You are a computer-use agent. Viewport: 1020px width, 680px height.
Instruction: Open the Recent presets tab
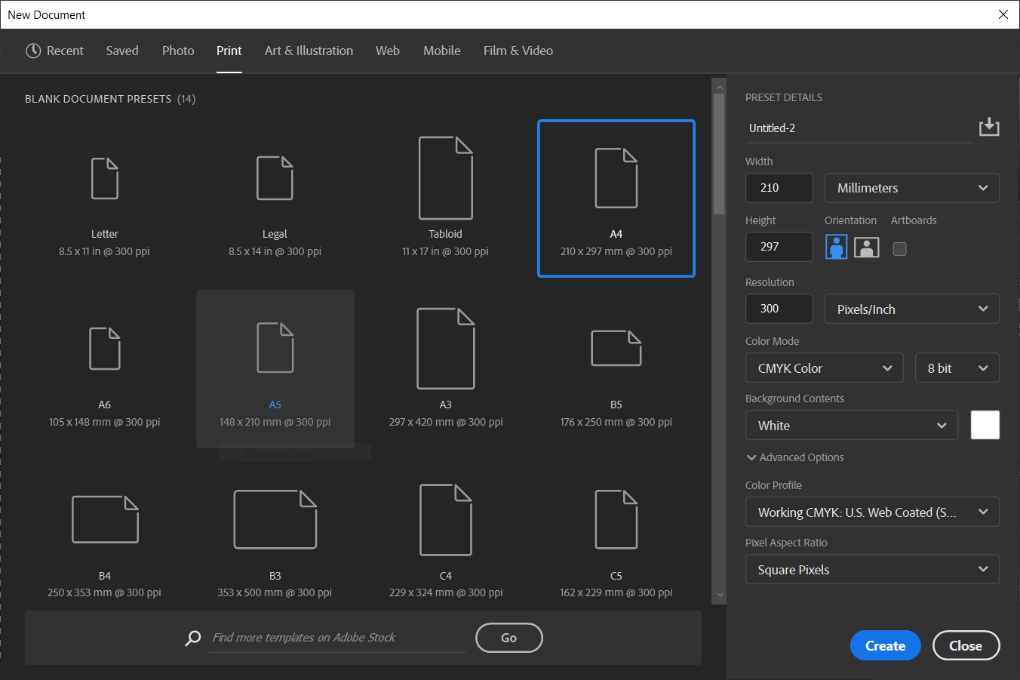[x=54, y=51]
